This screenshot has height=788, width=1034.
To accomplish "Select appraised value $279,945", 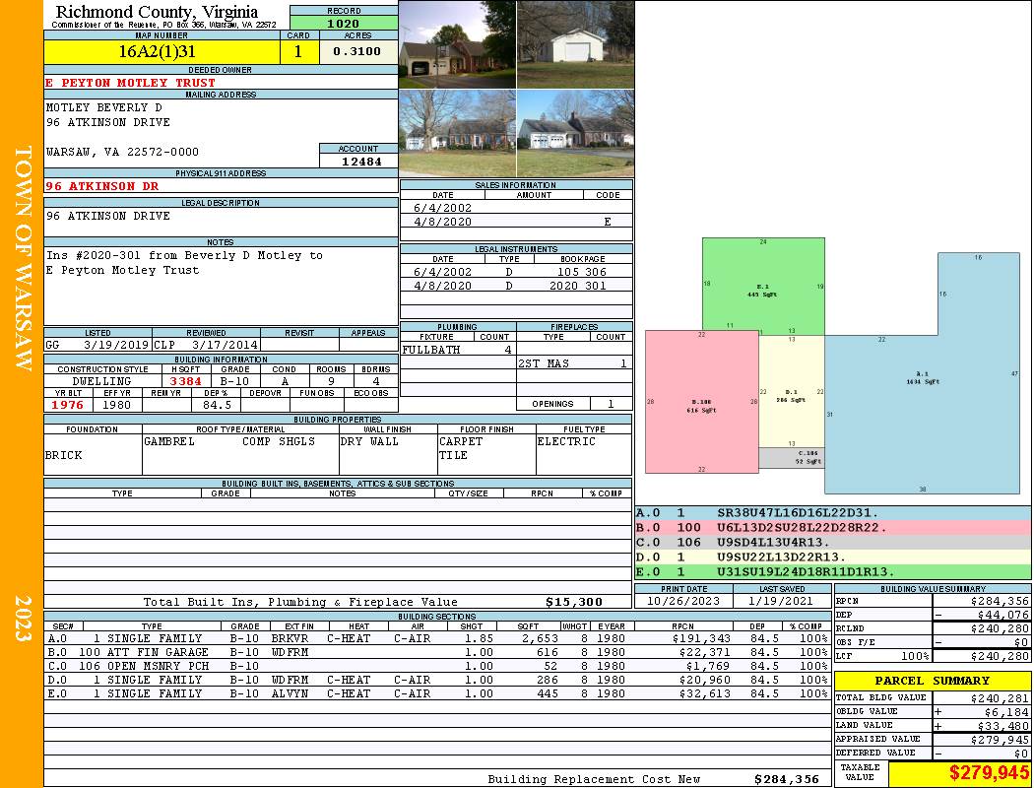I will point(1000,740).
